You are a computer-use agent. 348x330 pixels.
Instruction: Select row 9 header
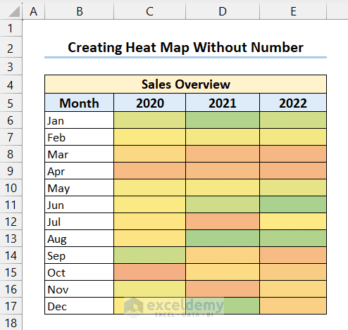pos(11,171)
